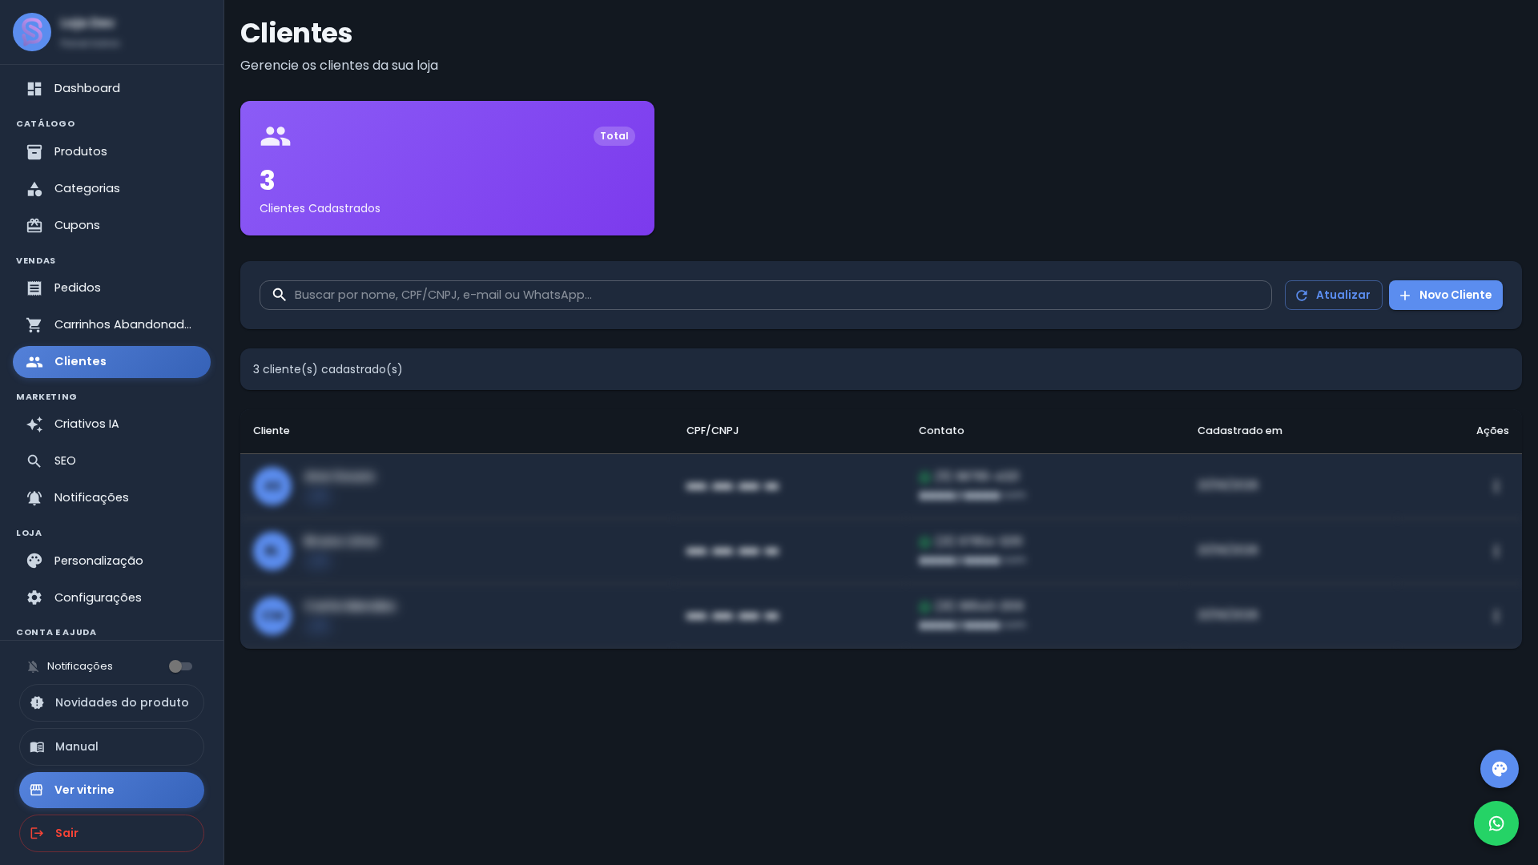Open the green WhatsApp floating button
This screenshot has width=1538, height=865.
(x=1496, y=823)
